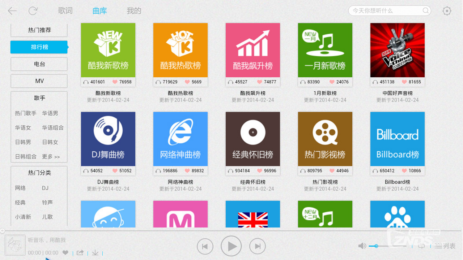Share the current song via share icon
Viewport: 463px width, 260px height.
[x=80, y=253]
